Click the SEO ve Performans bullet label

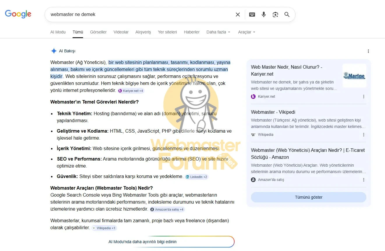(79, 159)
